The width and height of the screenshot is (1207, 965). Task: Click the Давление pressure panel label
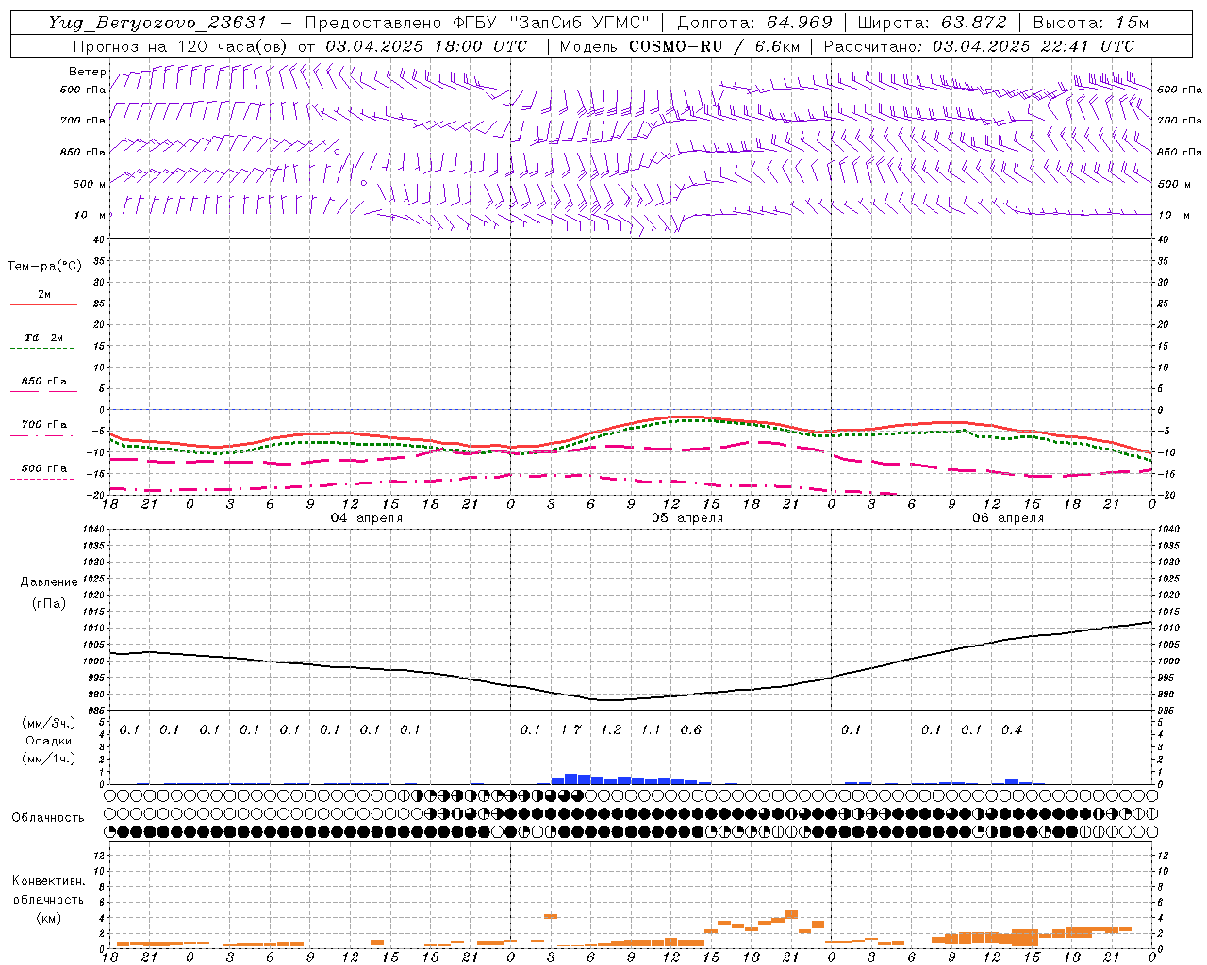pyautogui.click(x=49, y=582)
